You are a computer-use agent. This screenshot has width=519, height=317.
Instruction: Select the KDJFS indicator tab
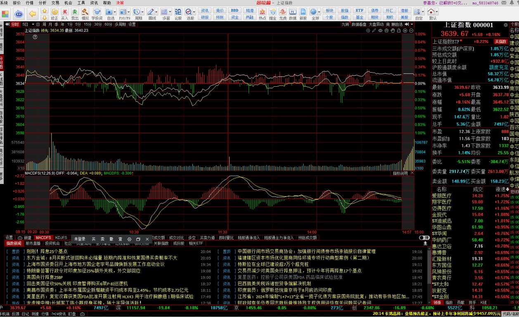point(61,238)
